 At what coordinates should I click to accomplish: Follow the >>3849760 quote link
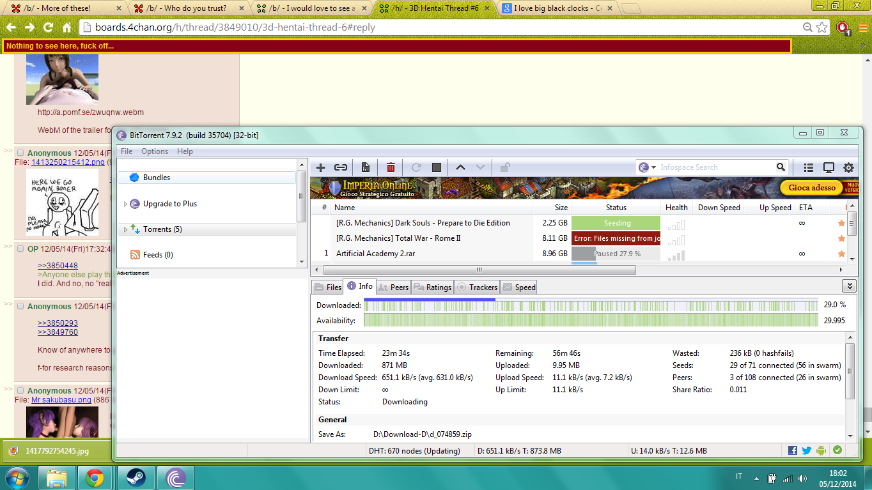point(58,332)
